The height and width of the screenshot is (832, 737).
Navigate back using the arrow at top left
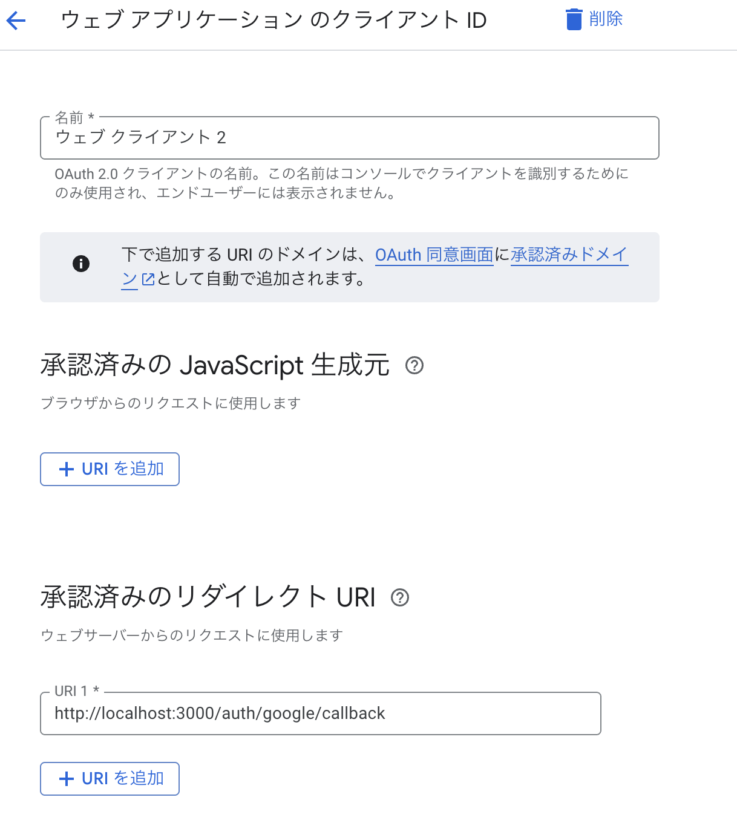16,20
